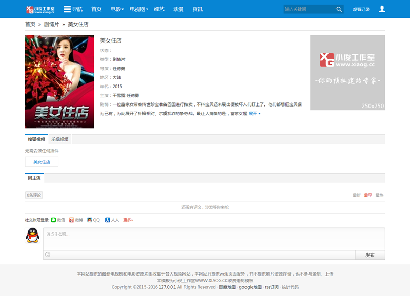This screenshot has height=296, width=410.
Task: Log in with the 人人 icon
Action: point(107,220)
